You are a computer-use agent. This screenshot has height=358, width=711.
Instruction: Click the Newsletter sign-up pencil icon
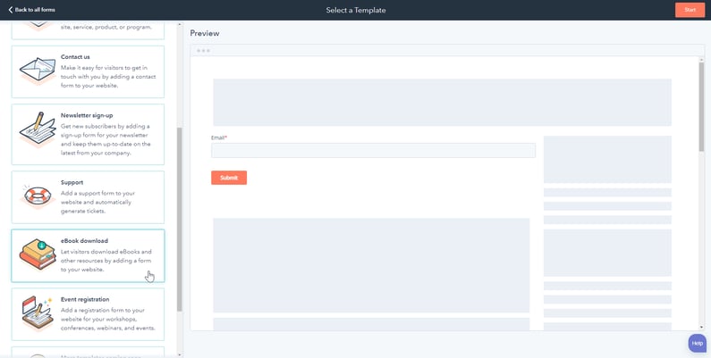pos(38,129)
